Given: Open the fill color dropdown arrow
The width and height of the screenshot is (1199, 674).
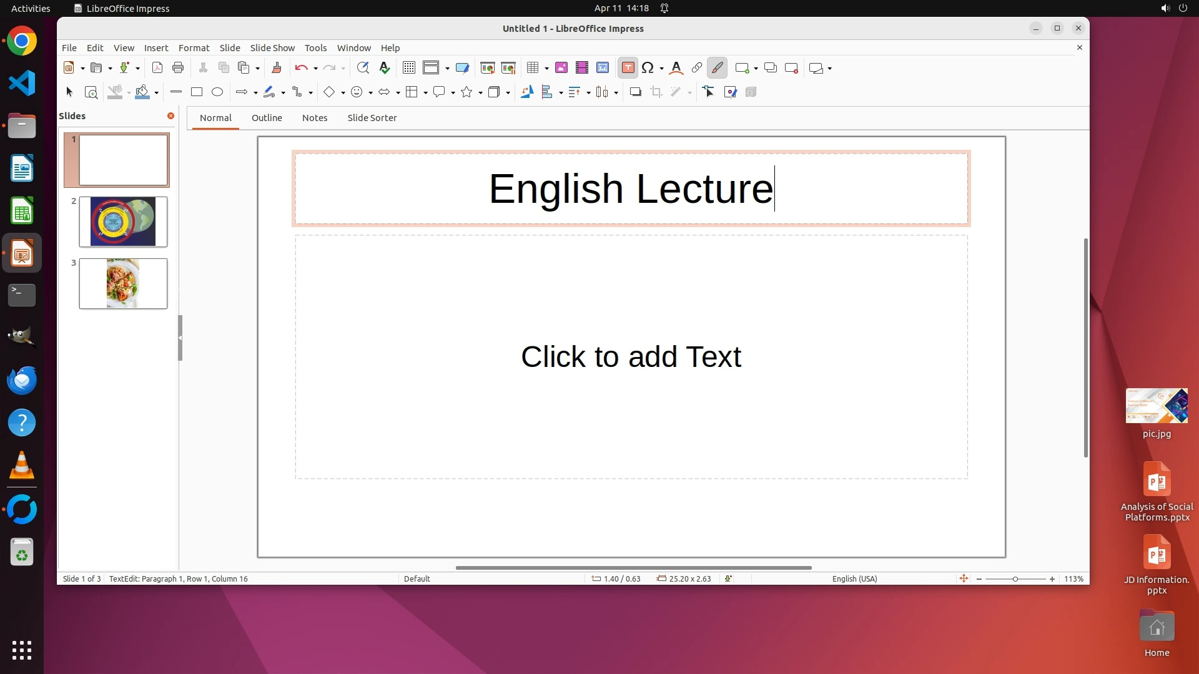Looking at the screenshot, I should (x=156, y=93).
